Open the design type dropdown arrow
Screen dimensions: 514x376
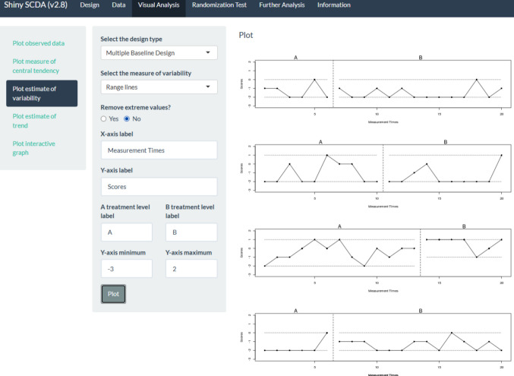click(208, 52)
